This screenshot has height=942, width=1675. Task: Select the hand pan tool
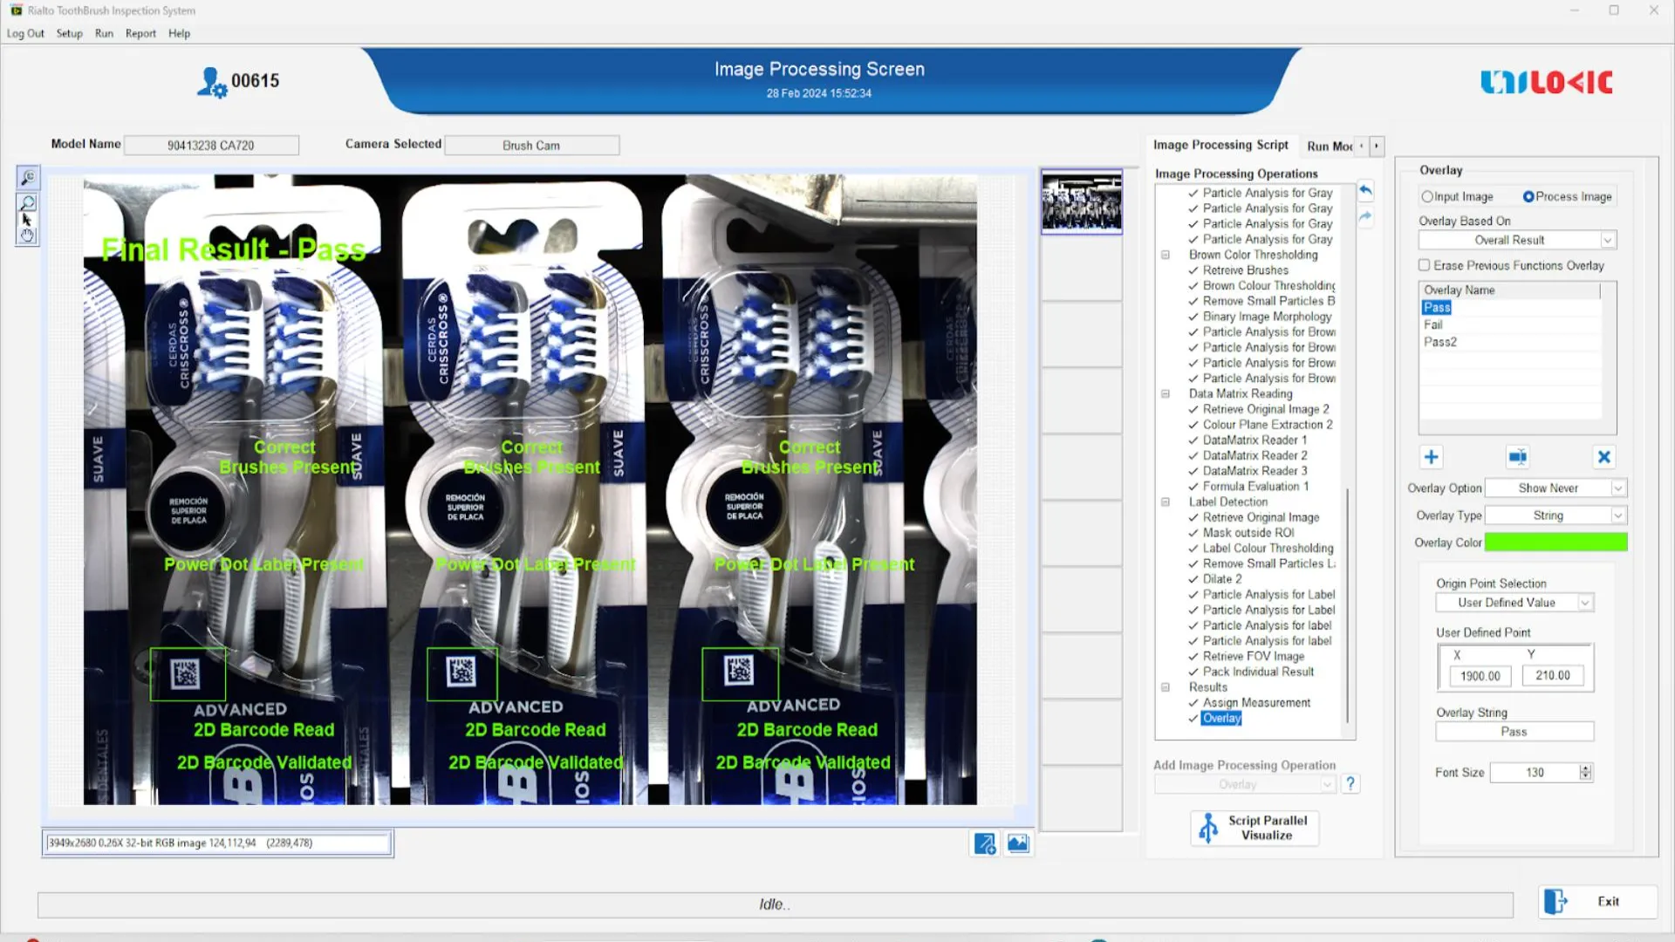[28, 235]
